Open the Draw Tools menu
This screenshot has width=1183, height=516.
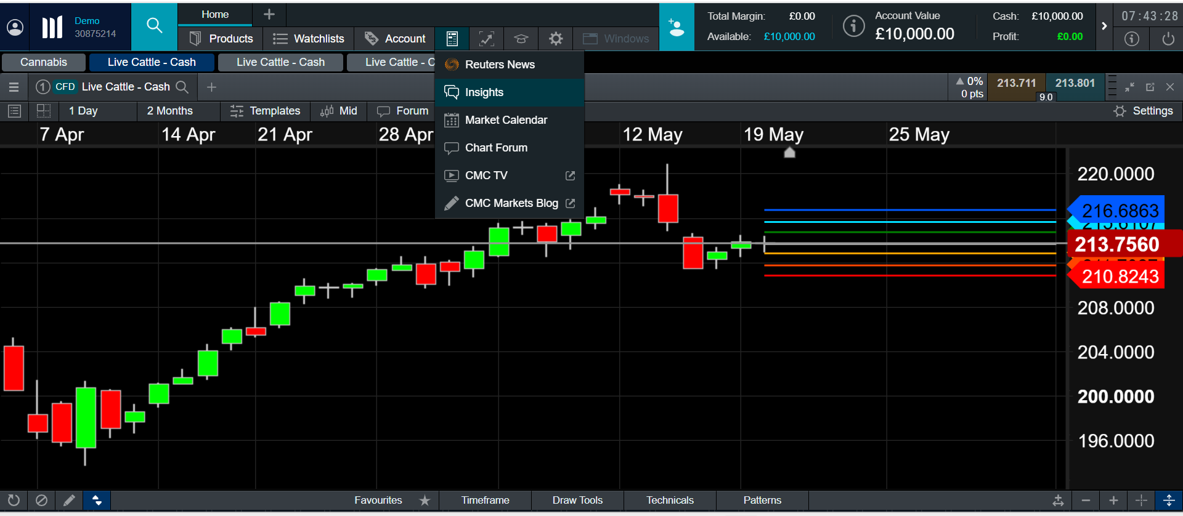pyautogui.click(x=577, y=501)
